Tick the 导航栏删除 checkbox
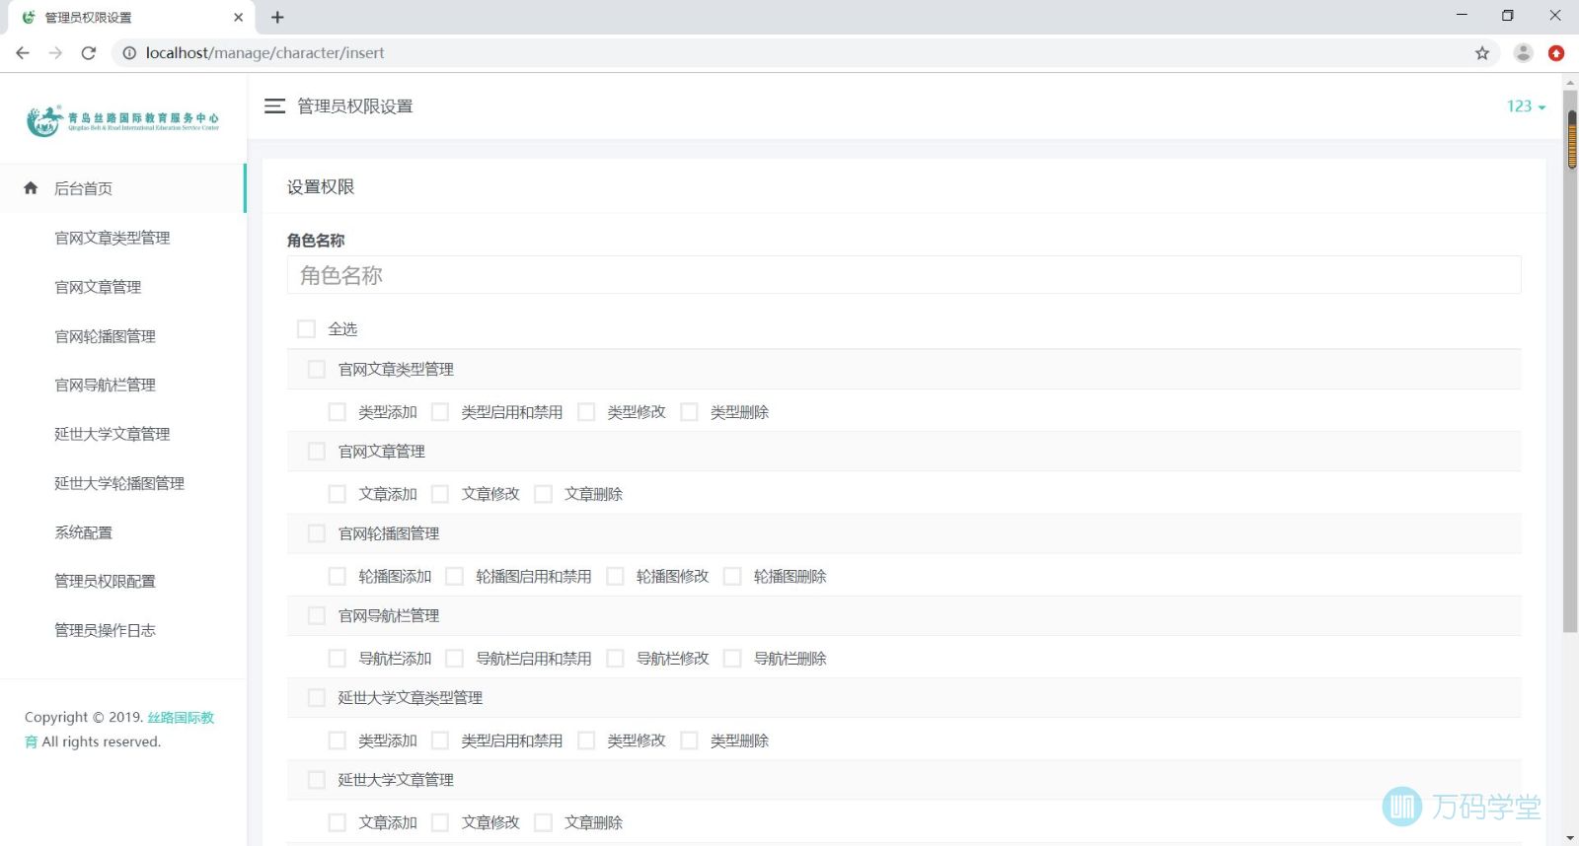This screenshot has height=846, width=1579. click(x=732, y=659)
